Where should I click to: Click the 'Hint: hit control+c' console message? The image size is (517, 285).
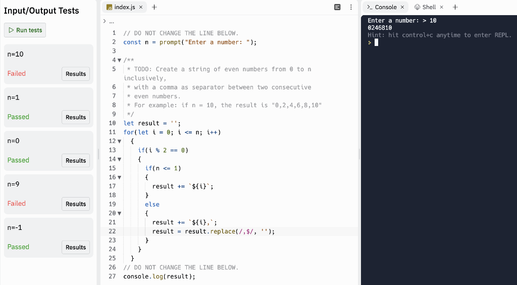tap(440, 35)
